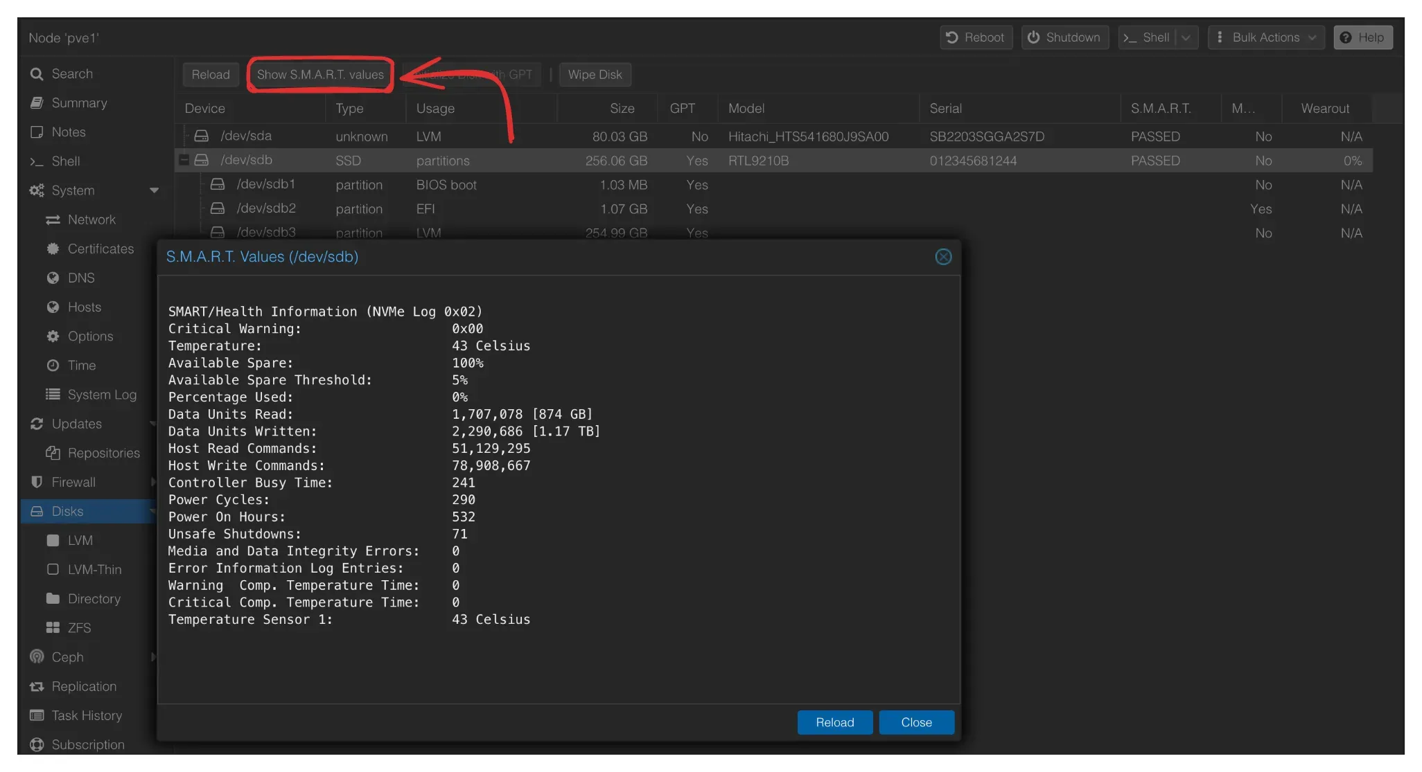
Task: Close the S.M.A.R.T. Values dialog with X
Action: (943, 257)
